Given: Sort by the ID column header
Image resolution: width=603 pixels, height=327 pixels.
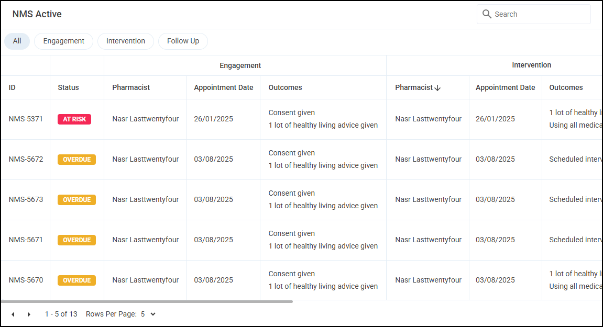Looking at the screenshot, I should coord(12,87).
